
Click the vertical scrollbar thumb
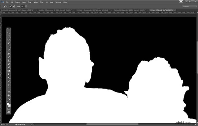(197, 57)
